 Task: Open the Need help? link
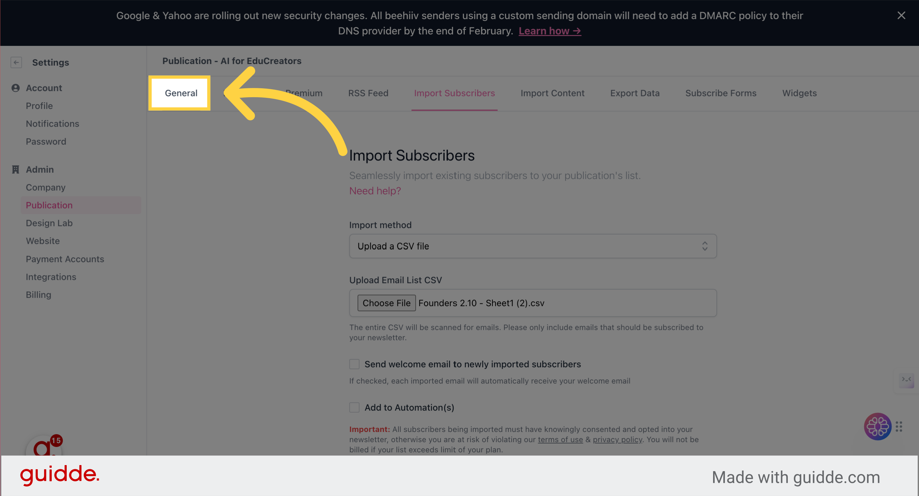pyautogui.click(x=375, y=191)
